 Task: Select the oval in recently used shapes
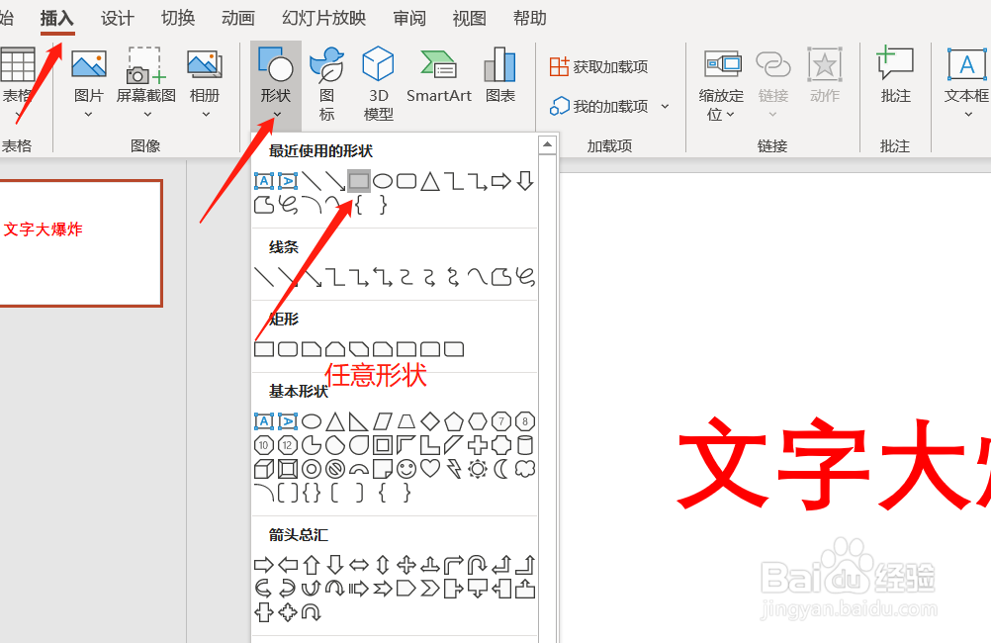pyautogui.click(x=383, y=181)
